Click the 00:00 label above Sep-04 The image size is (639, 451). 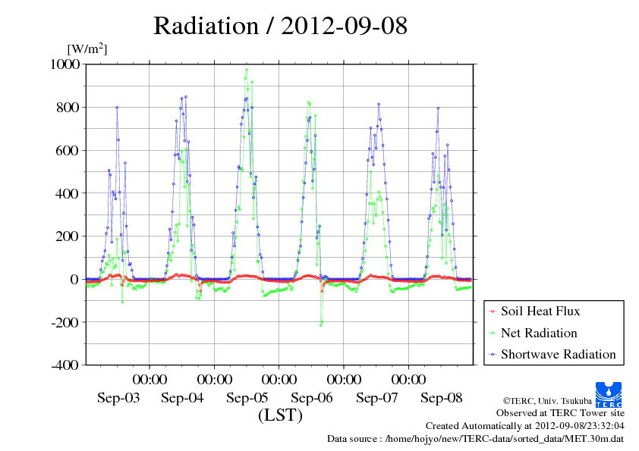coord(150,380)
